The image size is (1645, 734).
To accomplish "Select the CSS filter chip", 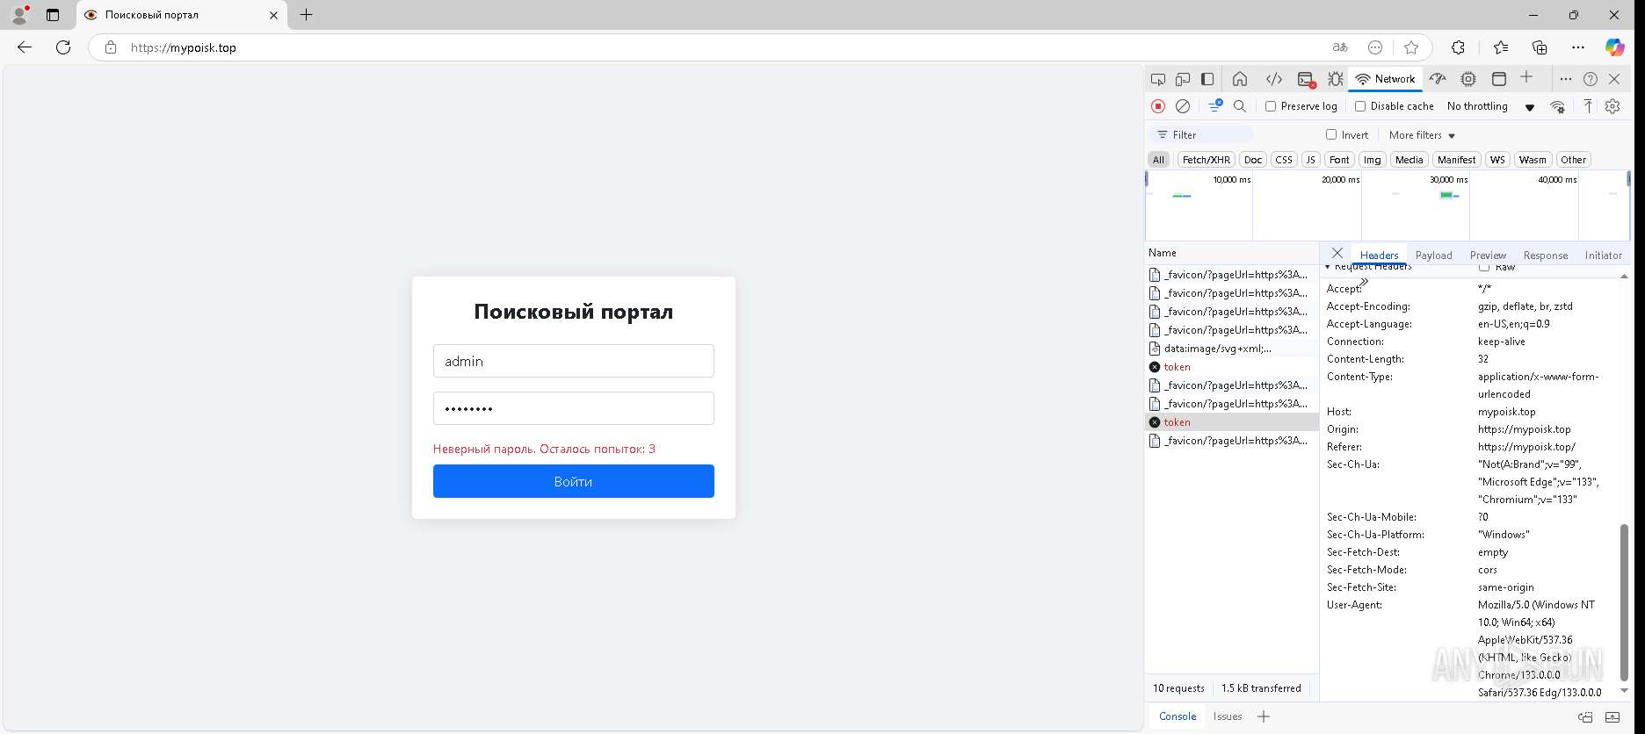I will click(x=1284, y=160).
